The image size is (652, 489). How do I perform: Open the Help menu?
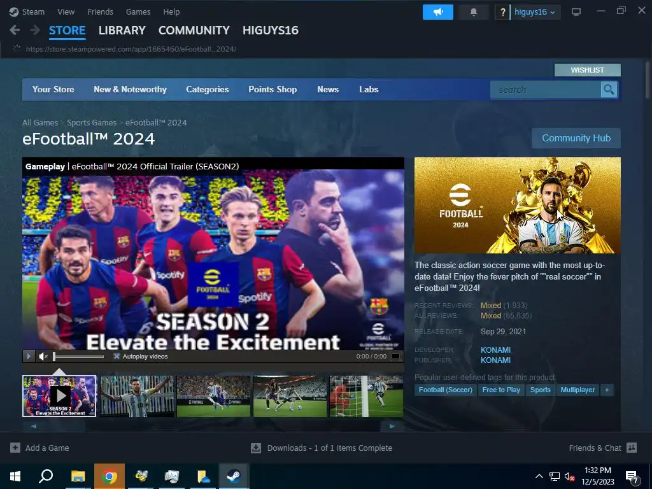coord(171,11)
